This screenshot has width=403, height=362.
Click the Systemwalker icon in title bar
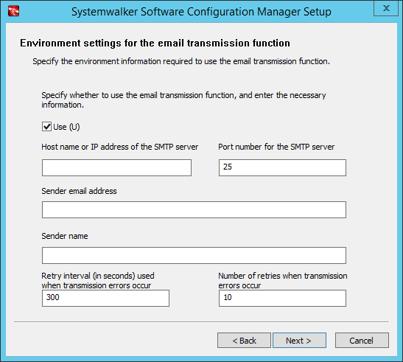[x=13, y=11]
